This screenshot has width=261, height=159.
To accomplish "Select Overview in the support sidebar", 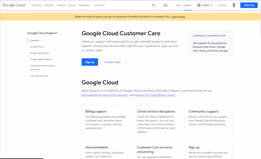I will 35,41.
